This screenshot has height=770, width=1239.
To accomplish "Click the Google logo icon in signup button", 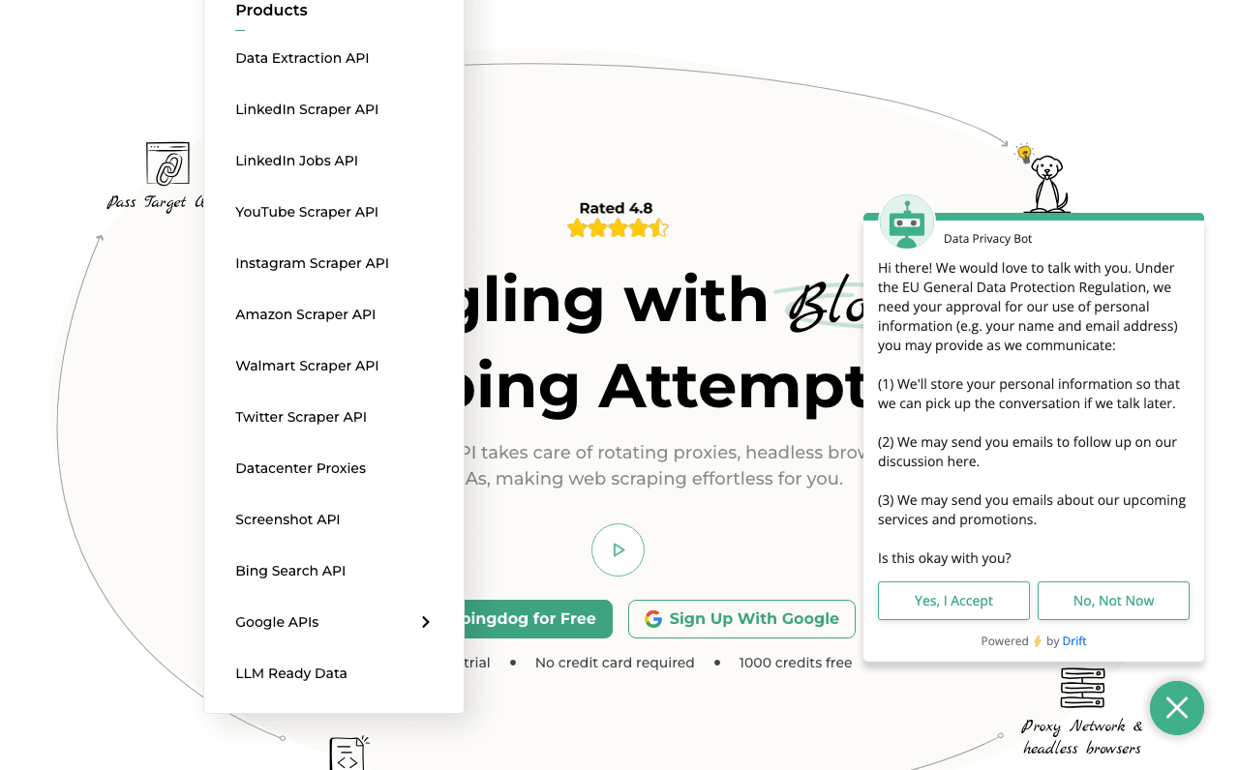I will (x=653, y=619).
